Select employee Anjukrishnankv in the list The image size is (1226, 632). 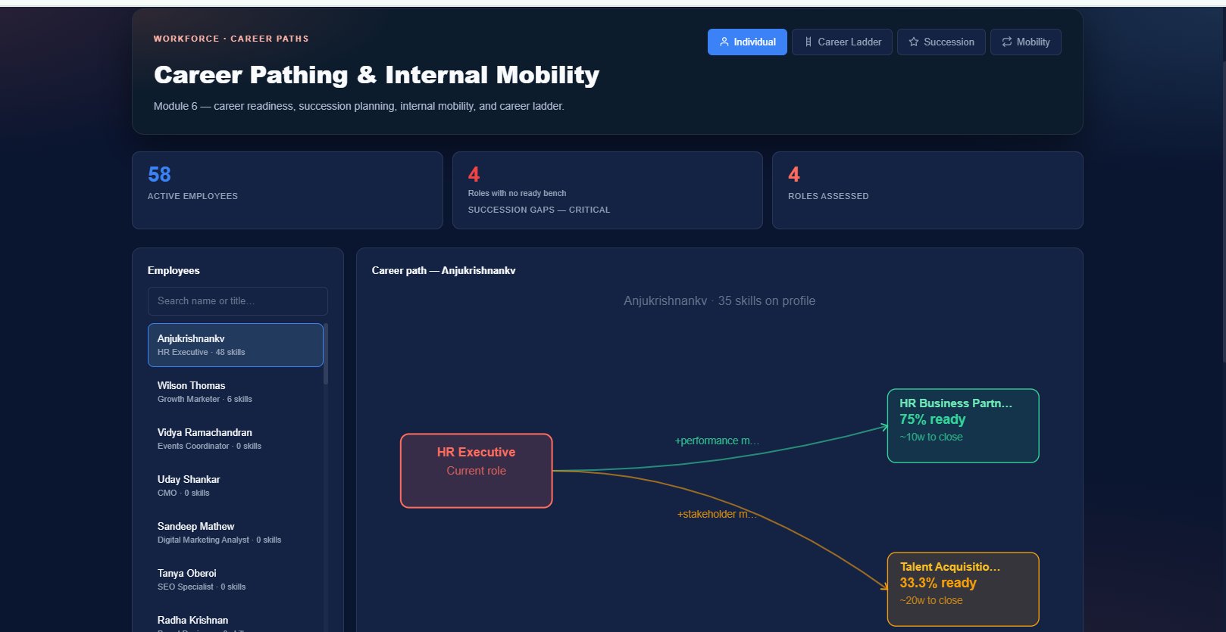point(236,345)
